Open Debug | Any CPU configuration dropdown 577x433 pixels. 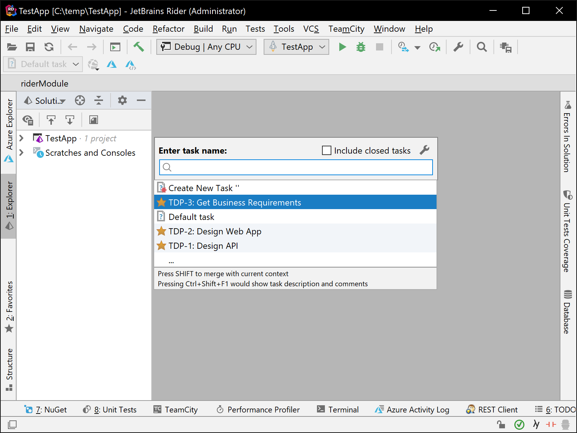coord(206,47)
